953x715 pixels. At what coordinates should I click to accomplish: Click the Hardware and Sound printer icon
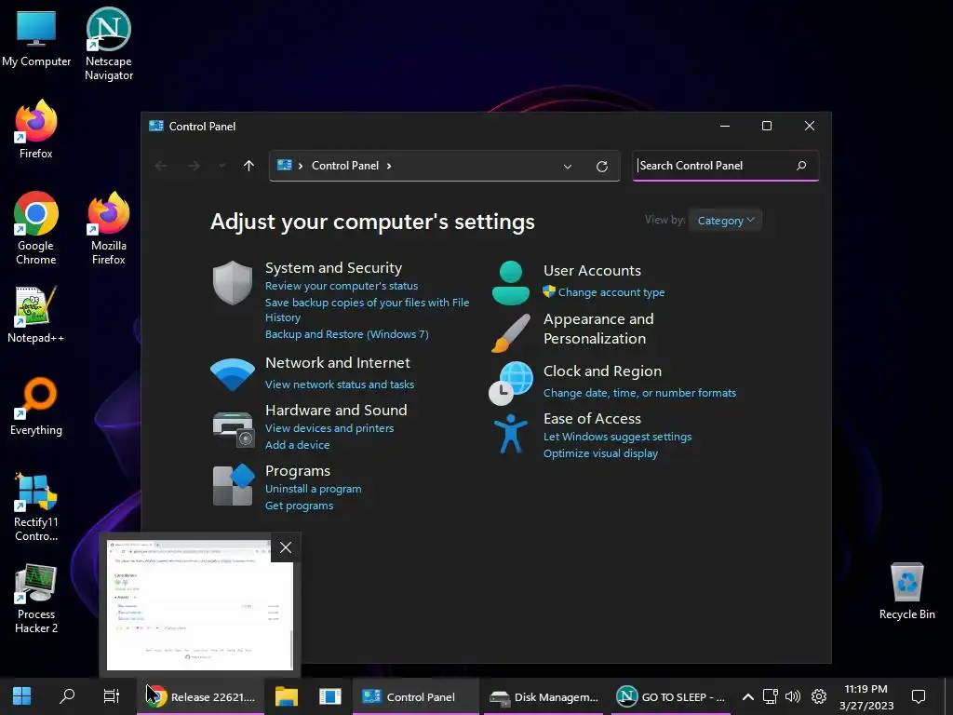coord(234,428)
